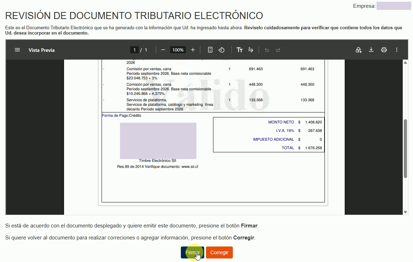Edit the page number field
This screenshot has height=262, width=413.
[134, 50]
